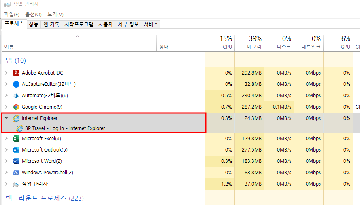Viewport: 360px width, 205px height.
Task: Select the BP Travel - Log In window entry
Action: coord(65,128)
